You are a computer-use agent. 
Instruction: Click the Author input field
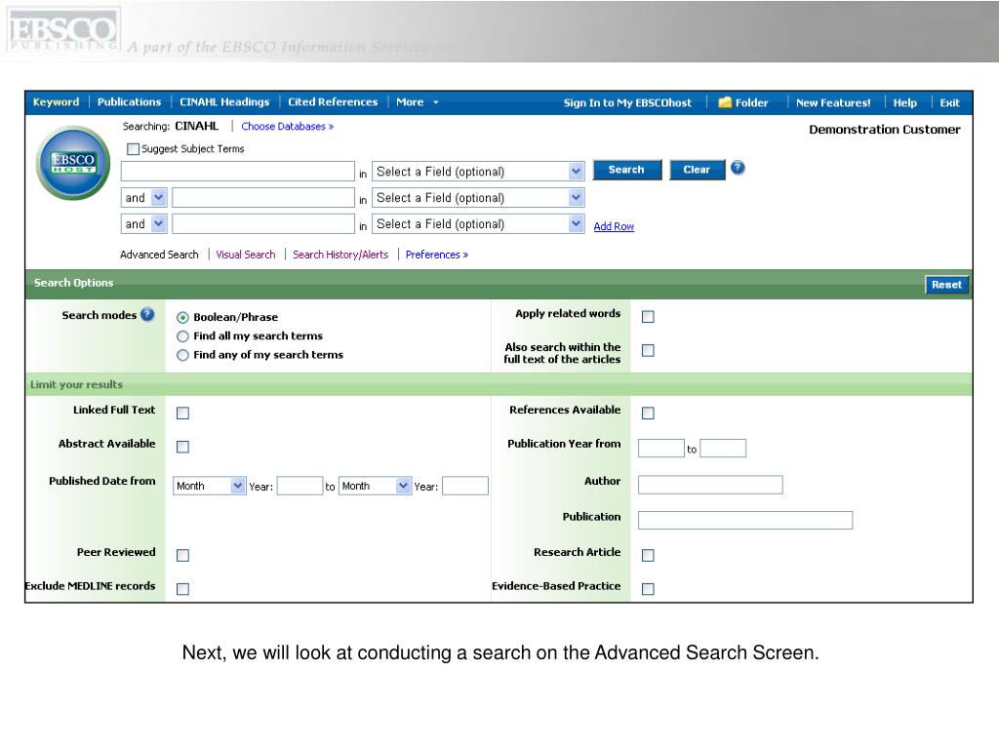(x=710, y=485)
